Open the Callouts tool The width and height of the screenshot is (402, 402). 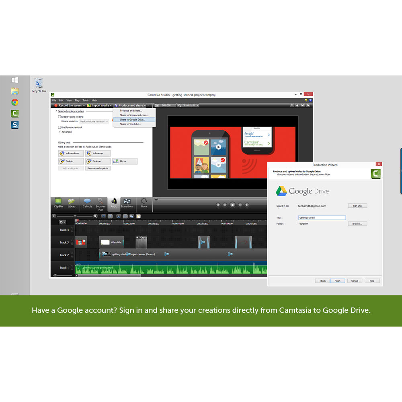(x=87, y=203)
